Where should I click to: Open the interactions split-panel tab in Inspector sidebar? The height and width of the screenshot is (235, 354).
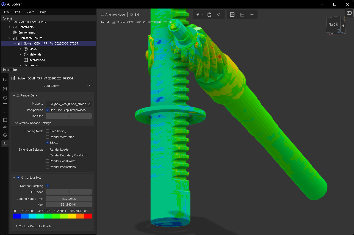[x=5, y=105]
